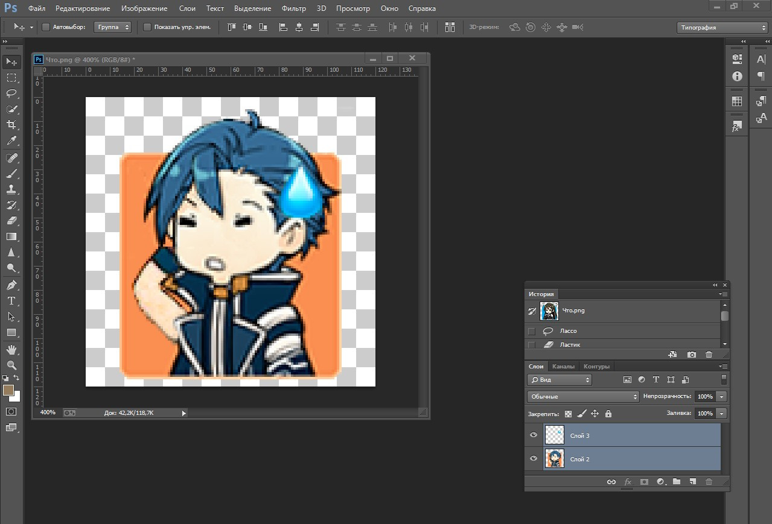Select the Eyedropper tool
The image size is (772, 524).
click(x=11, y=140)
